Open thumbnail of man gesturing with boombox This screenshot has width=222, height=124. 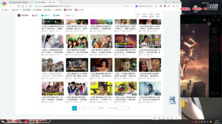[53, 65]
